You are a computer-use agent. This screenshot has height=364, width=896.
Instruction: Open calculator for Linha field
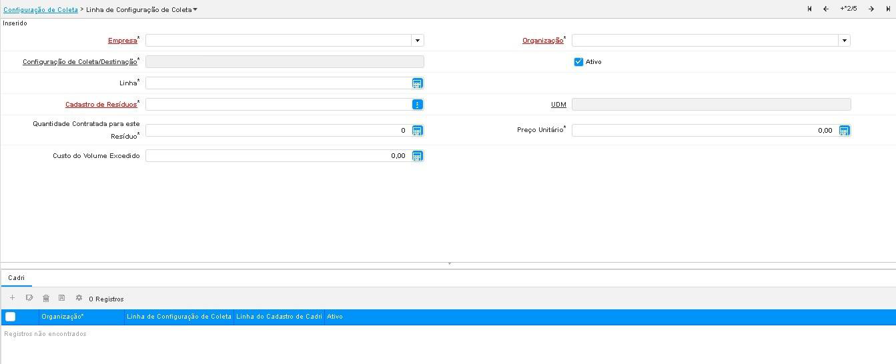tap(417, 83)
